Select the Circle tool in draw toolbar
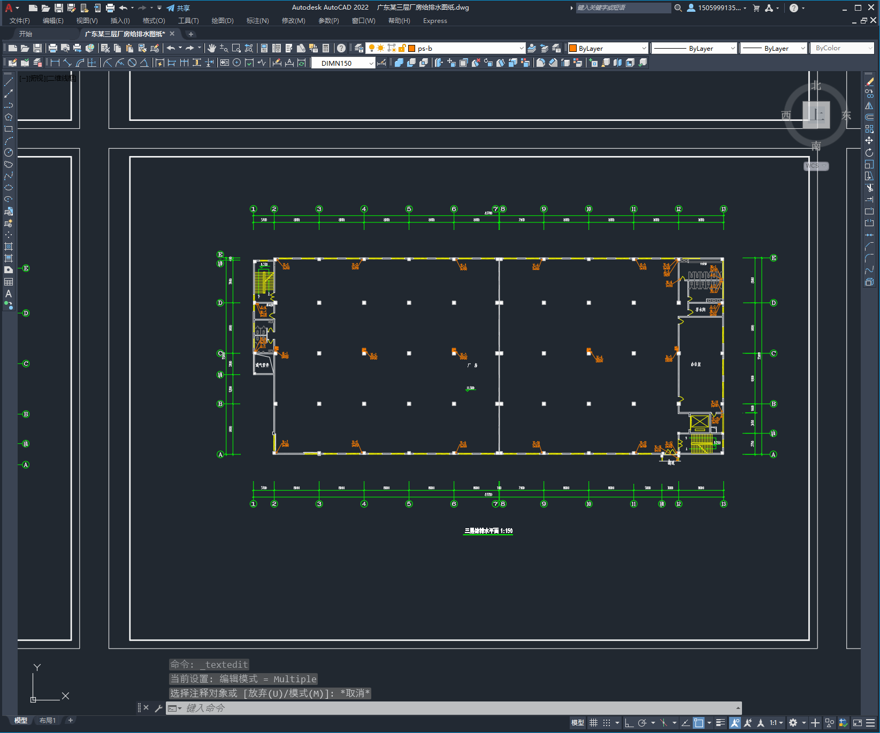The image size is (880, 733). click(x=9, y=152)
